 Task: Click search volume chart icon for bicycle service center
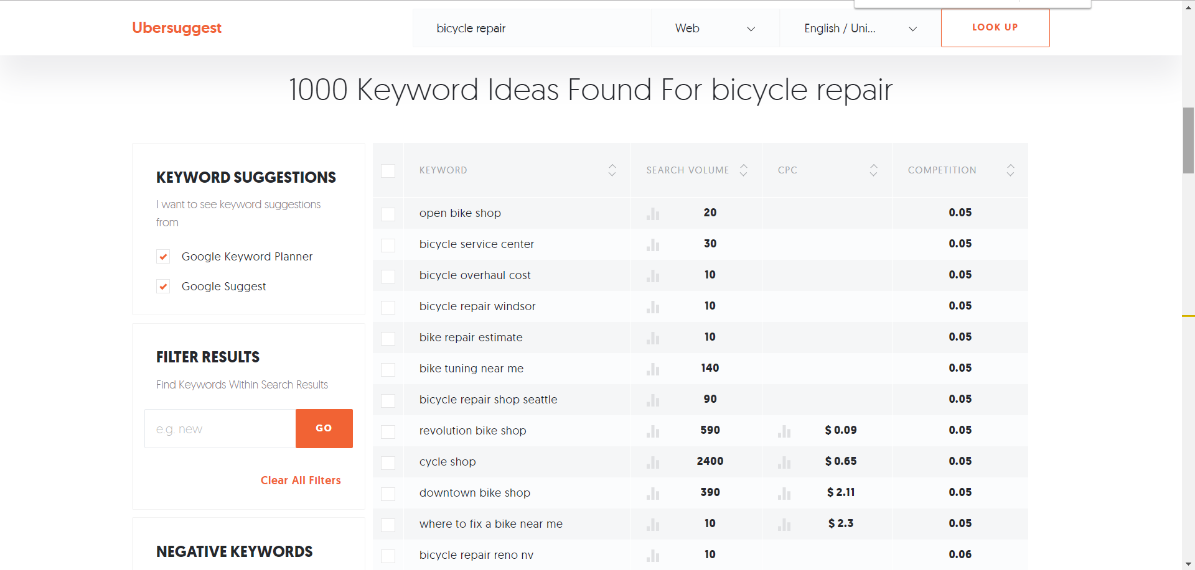click(x=653, y=245)
